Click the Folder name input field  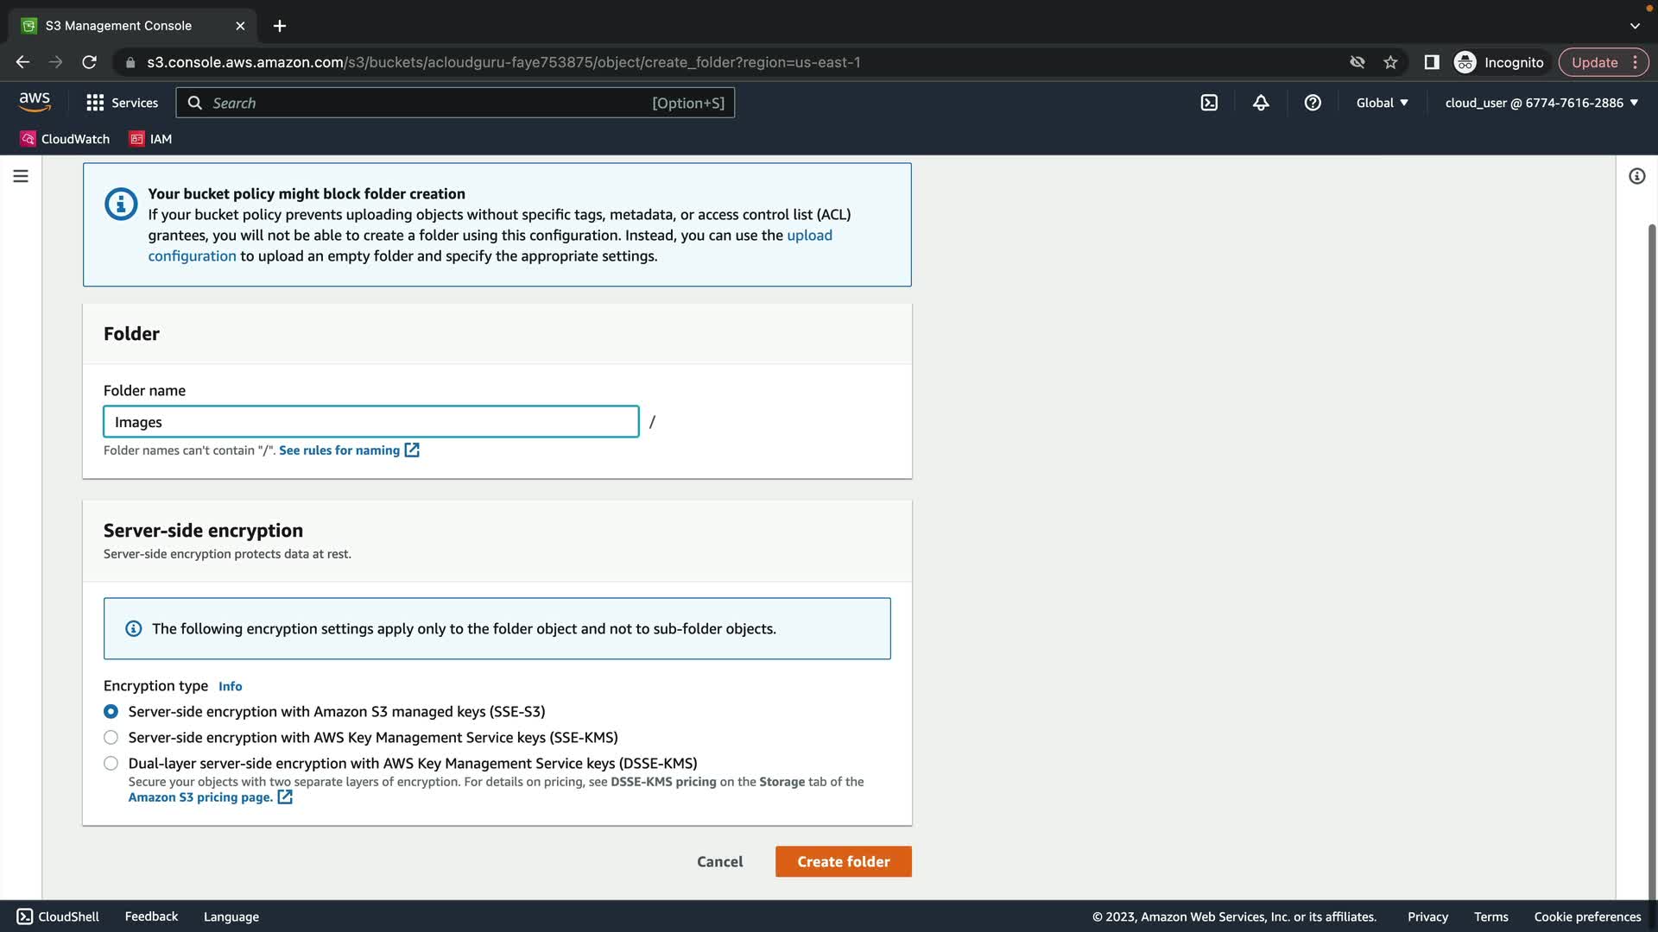click(371, 422)
